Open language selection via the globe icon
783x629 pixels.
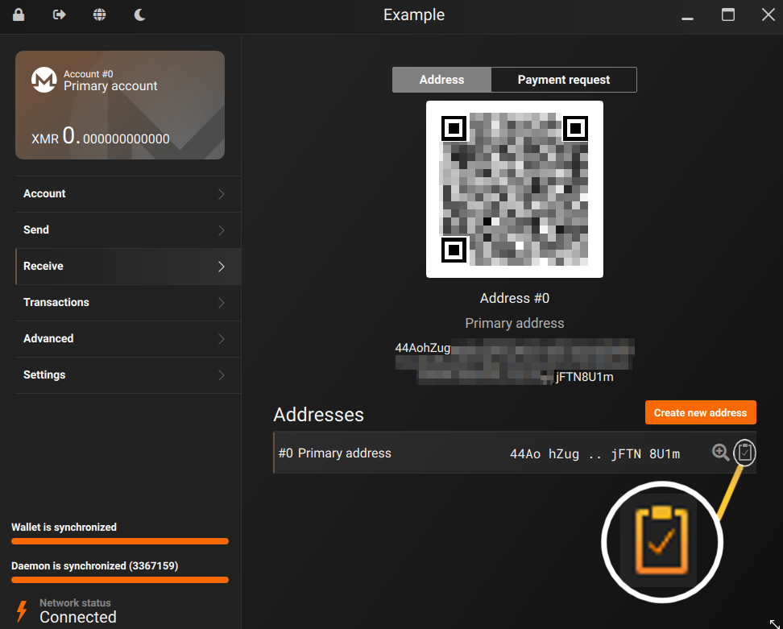pos(99,14)
